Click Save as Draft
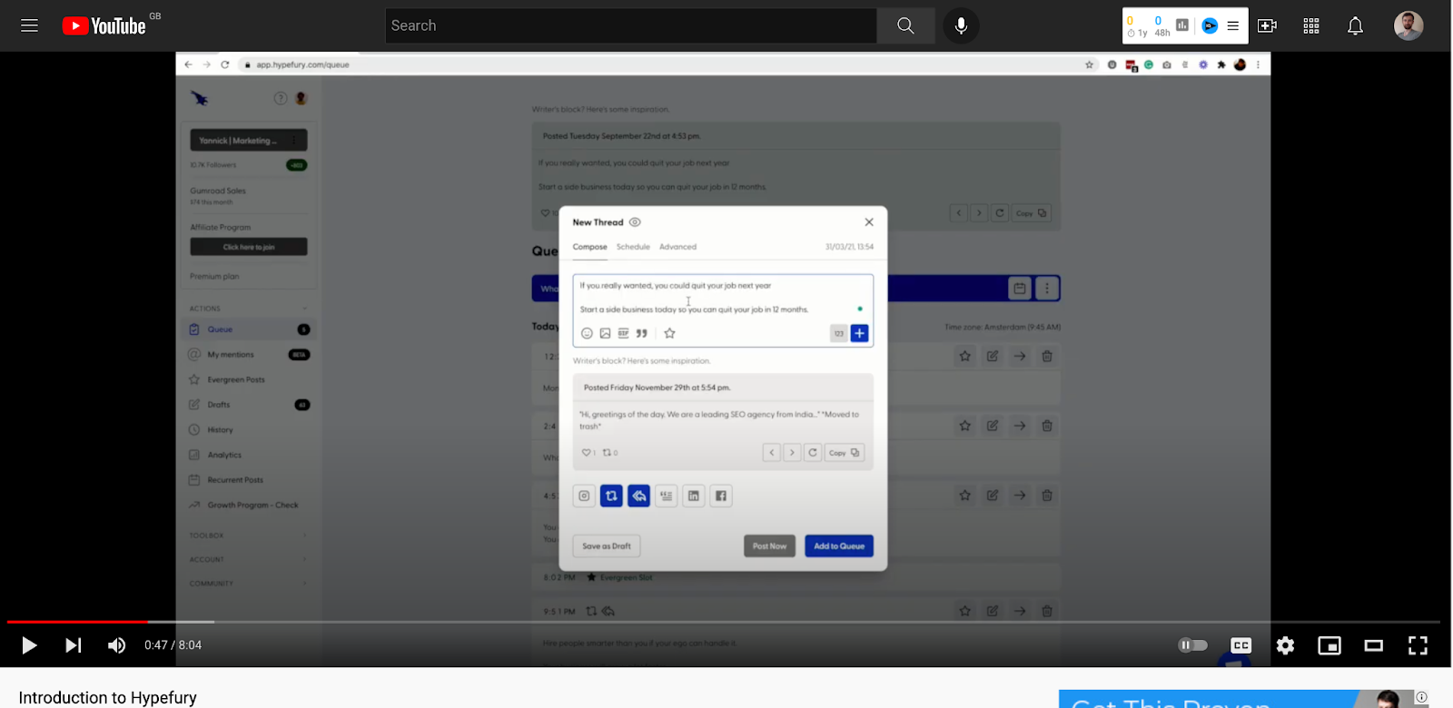 [607, 546]
